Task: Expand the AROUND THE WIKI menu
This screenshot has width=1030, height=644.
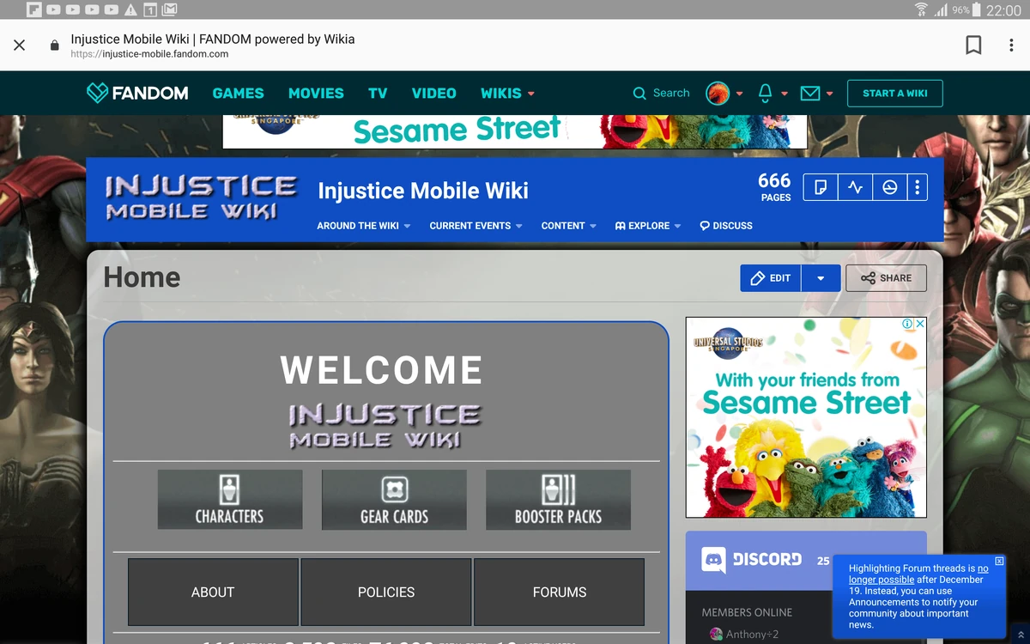Action: click(x=364, y=226)
